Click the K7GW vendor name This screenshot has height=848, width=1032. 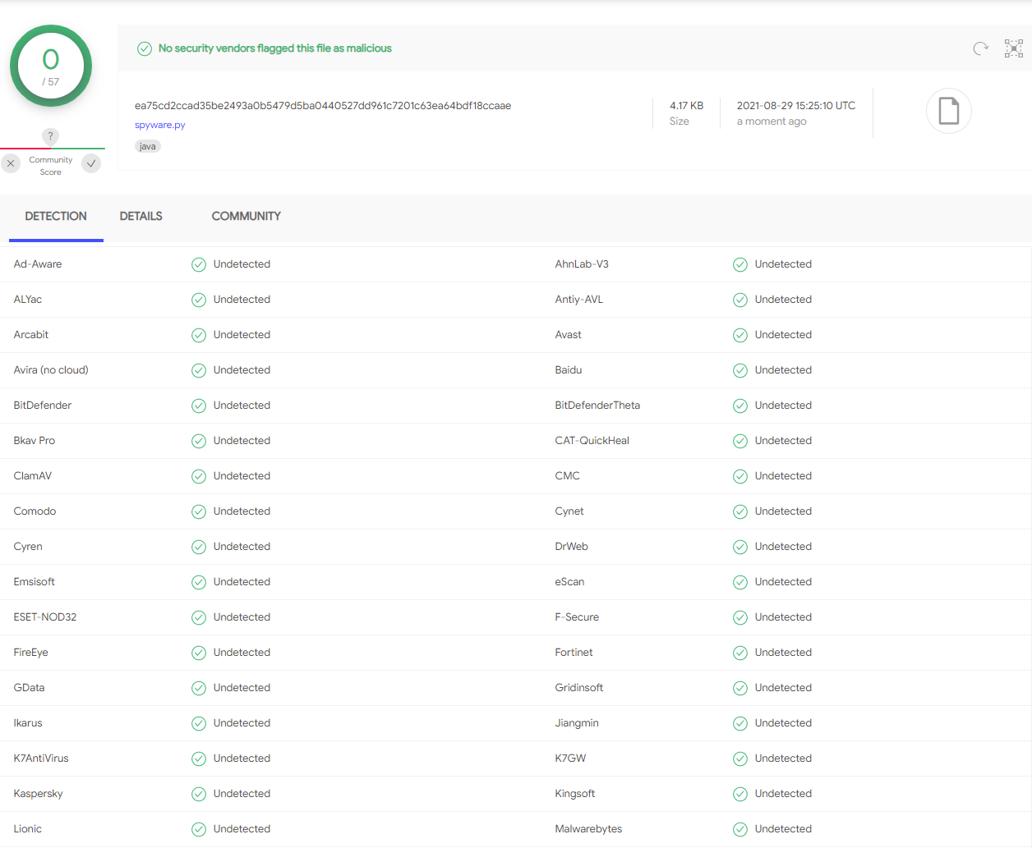(571, 759)
